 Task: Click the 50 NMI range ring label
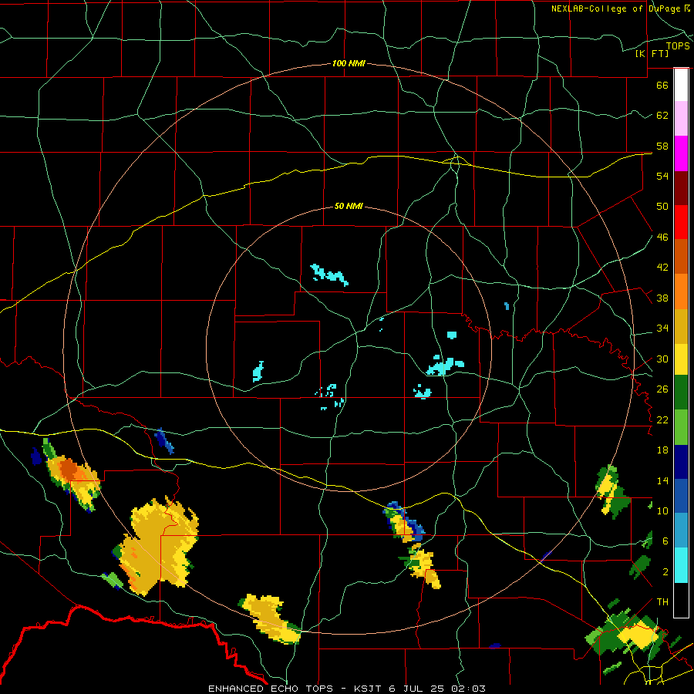click(x=349, y=206)
